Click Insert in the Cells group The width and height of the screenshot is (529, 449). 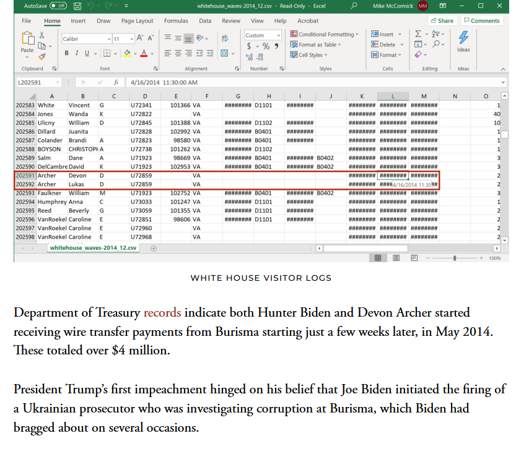click(x=383, y=34)
